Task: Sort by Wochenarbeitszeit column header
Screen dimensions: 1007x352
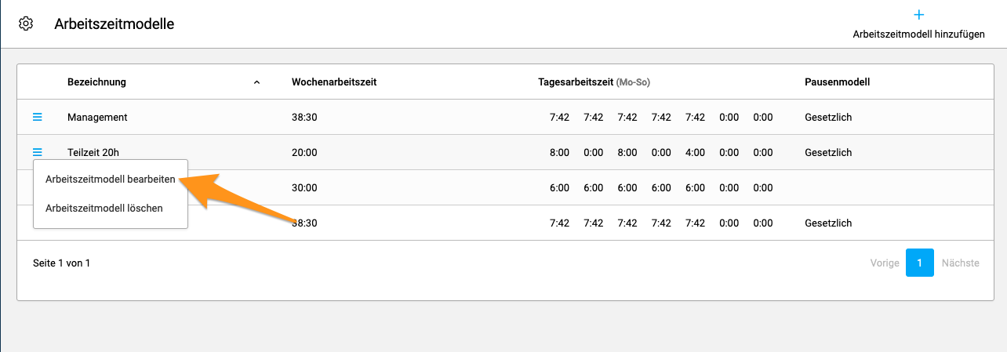Action: [334, 82]
